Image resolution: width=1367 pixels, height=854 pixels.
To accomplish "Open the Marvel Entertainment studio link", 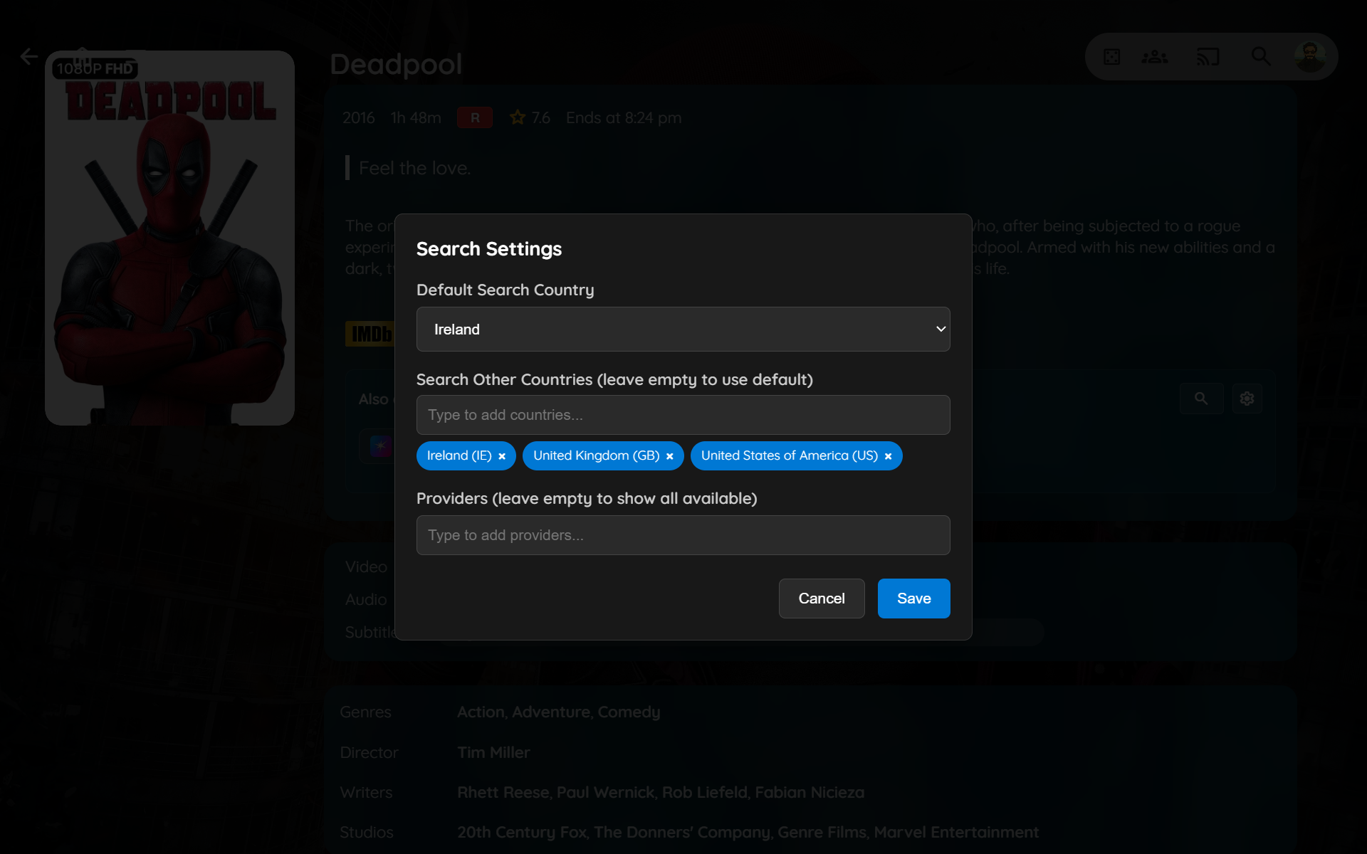I will click(956, 832).
